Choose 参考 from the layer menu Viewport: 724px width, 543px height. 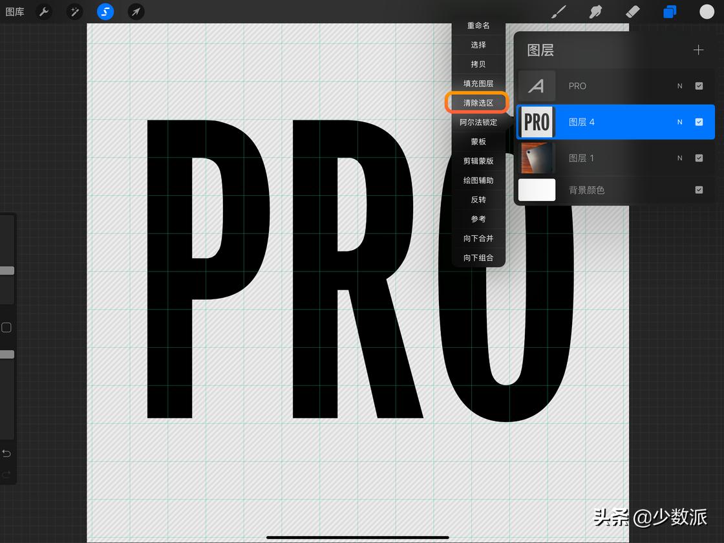click(478, 219)
